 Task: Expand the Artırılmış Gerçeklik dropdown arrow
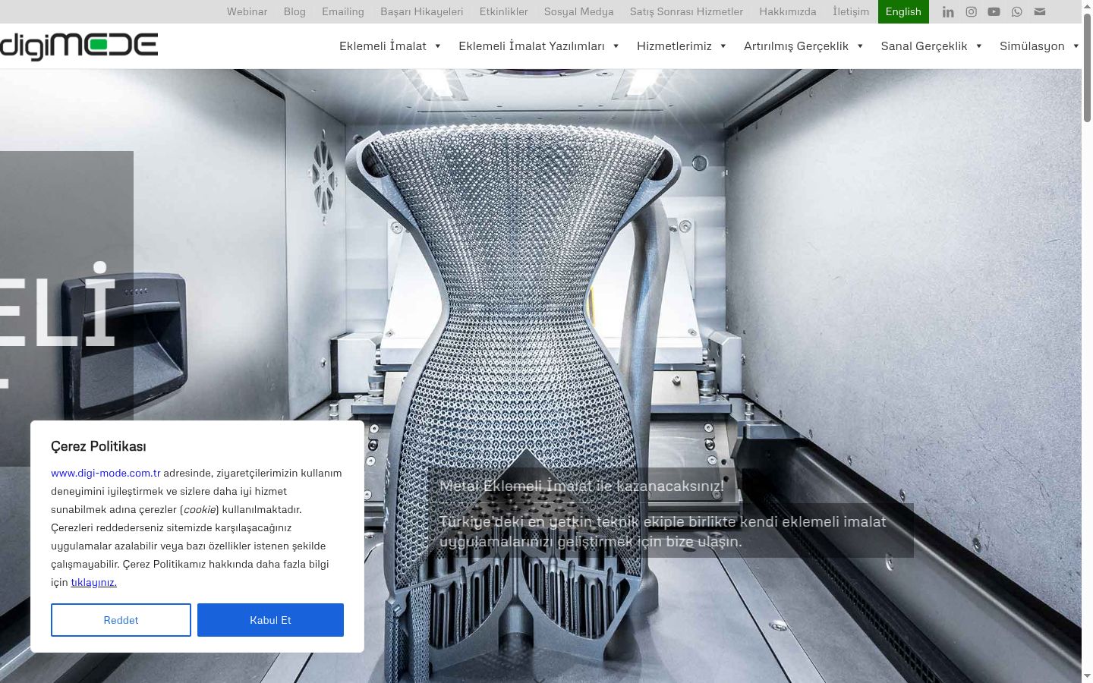(860, 46)
